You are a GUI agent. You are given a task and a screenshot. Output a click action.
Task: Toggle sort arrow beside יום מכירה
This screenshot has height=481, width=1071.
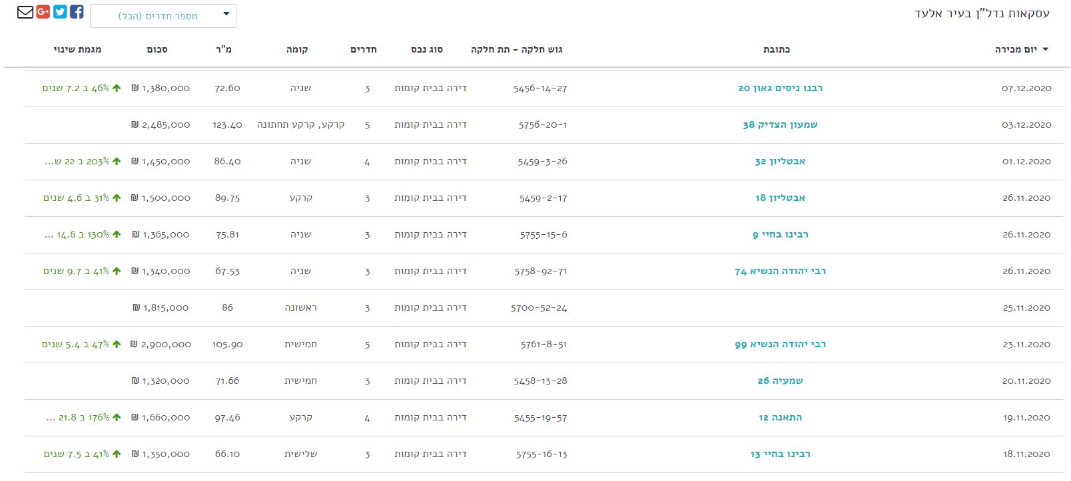tap(1045, 49)
